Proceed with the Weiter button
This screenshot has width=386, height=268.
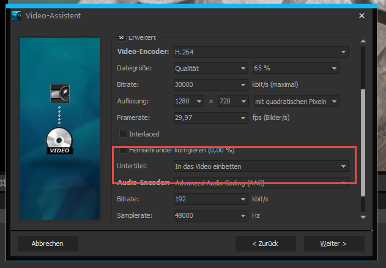click(333, 244)
